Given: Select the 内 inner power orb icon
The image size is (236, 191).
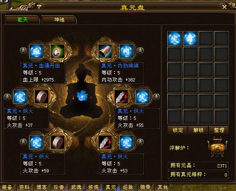Looking at the screenshot, I should pyautogui.click(x=126, y=51).
